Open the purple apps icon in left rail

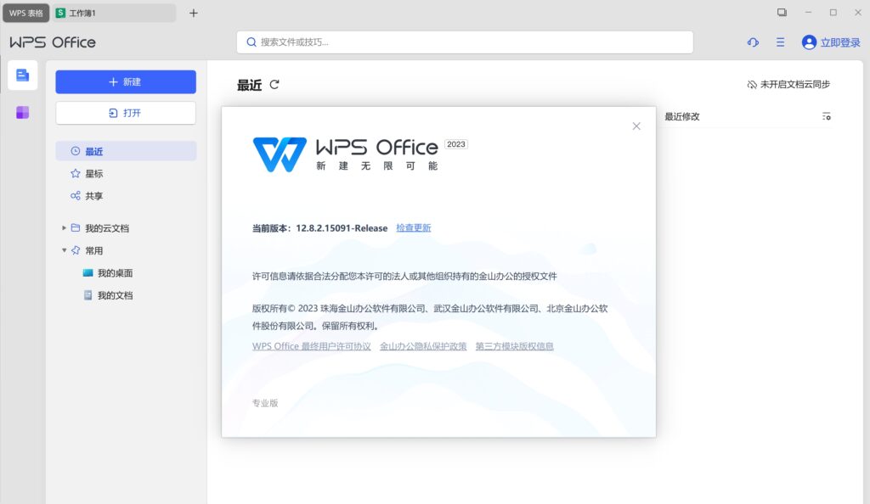[x=23, y=113]
